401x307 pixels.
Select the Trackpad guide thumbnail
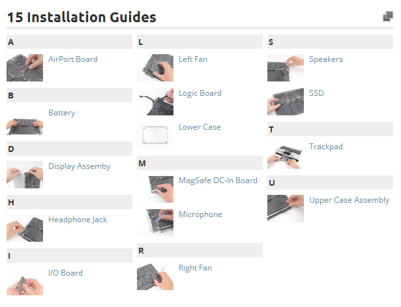[286, 155]
